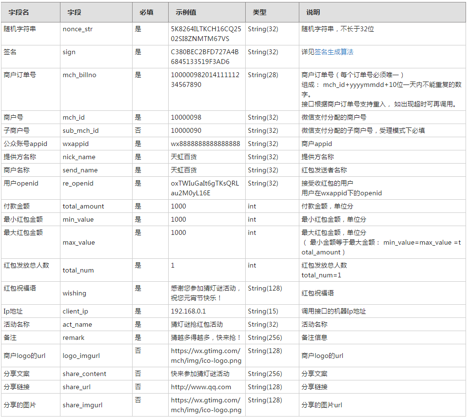Select the re_openid field cell
The width and height of the screenshot is (468, 419).
click(x=78, y=184)
